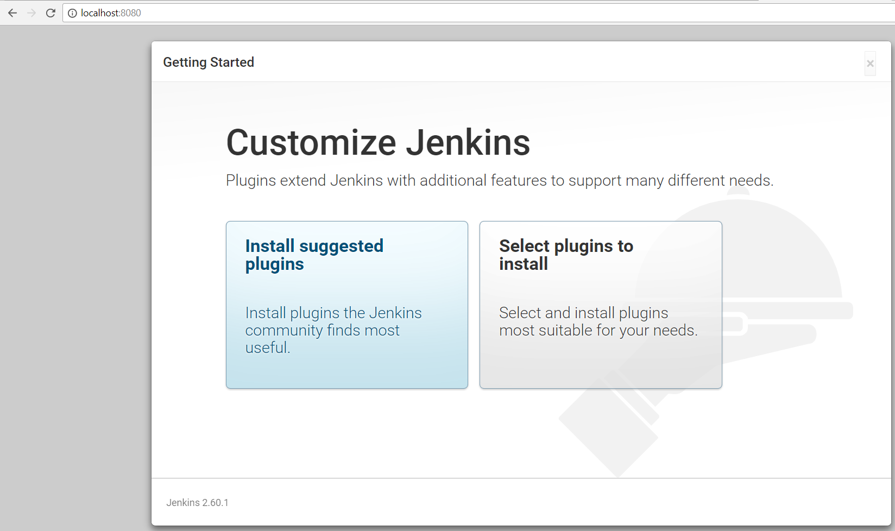This screenshot has width=895, height=531.
Task: Click 'Select and install plugins' description text
Action: click(x=598, y=321)
